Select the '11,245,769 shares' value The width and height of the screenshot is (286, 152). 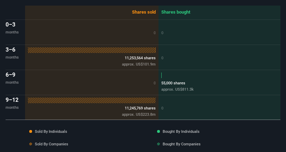coord(140,108)
